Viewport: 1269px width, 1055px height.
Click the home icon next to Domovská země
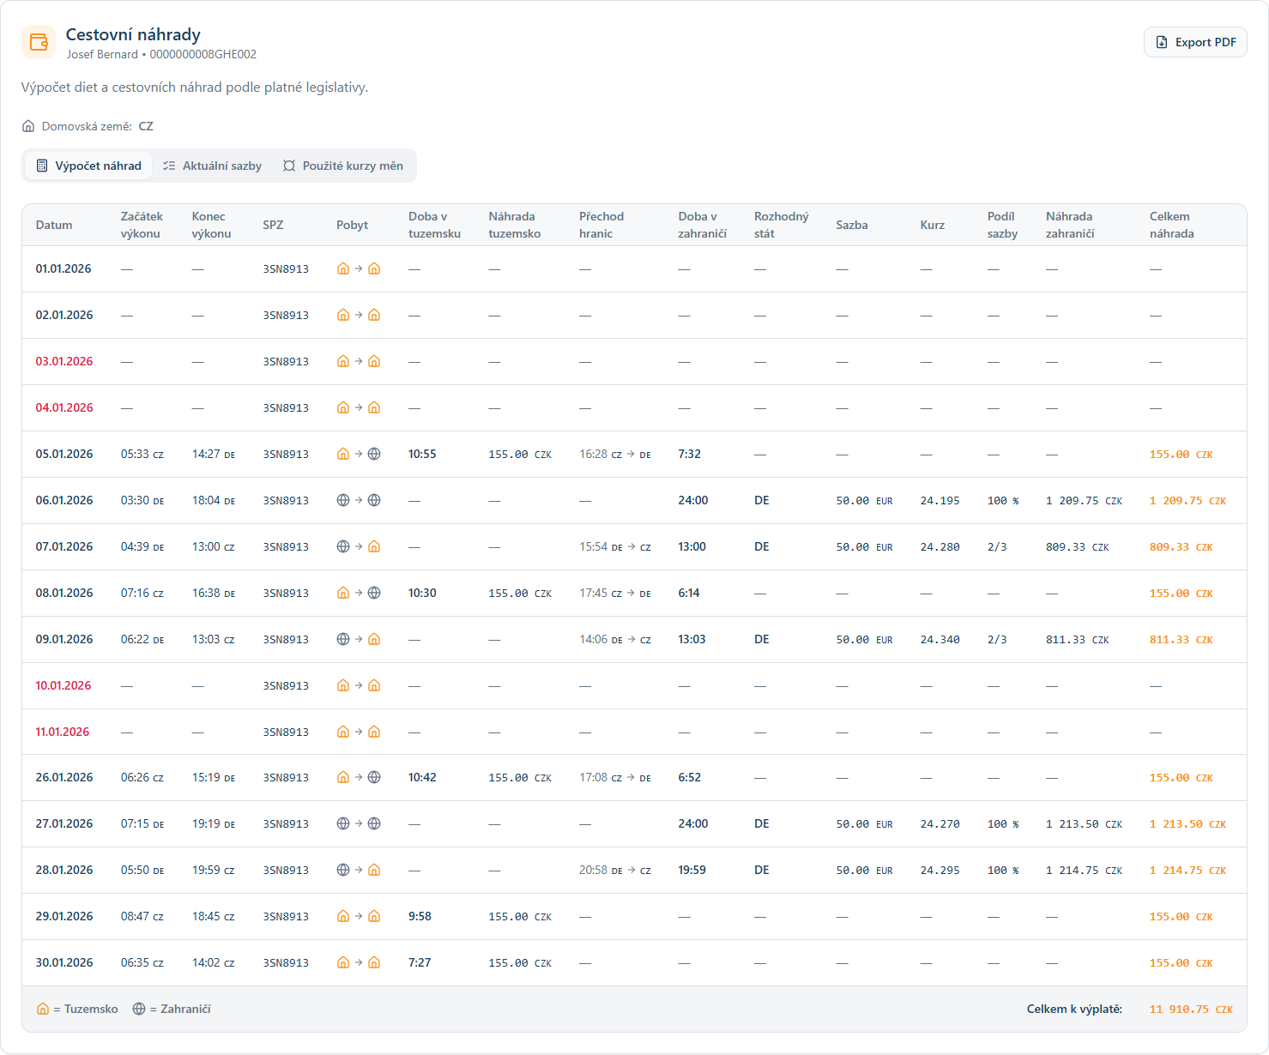coord(28,126)
